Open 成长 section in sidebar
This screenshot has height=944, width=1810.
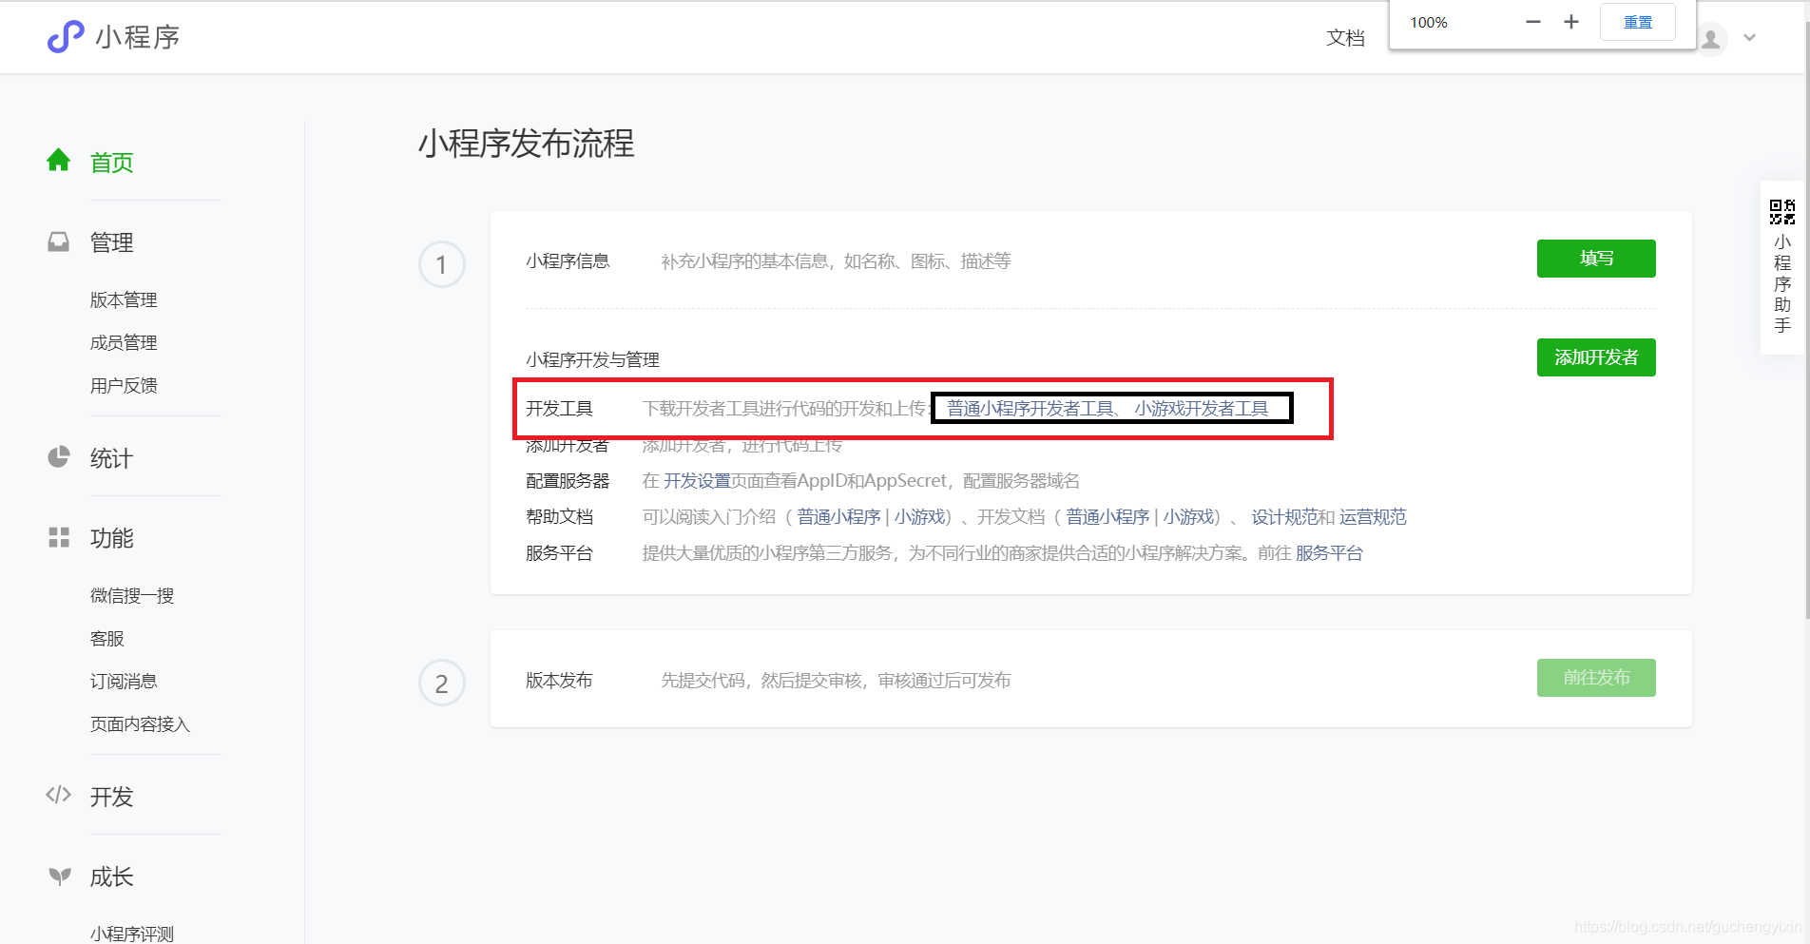pyautogui.click(x=111, y=877)
